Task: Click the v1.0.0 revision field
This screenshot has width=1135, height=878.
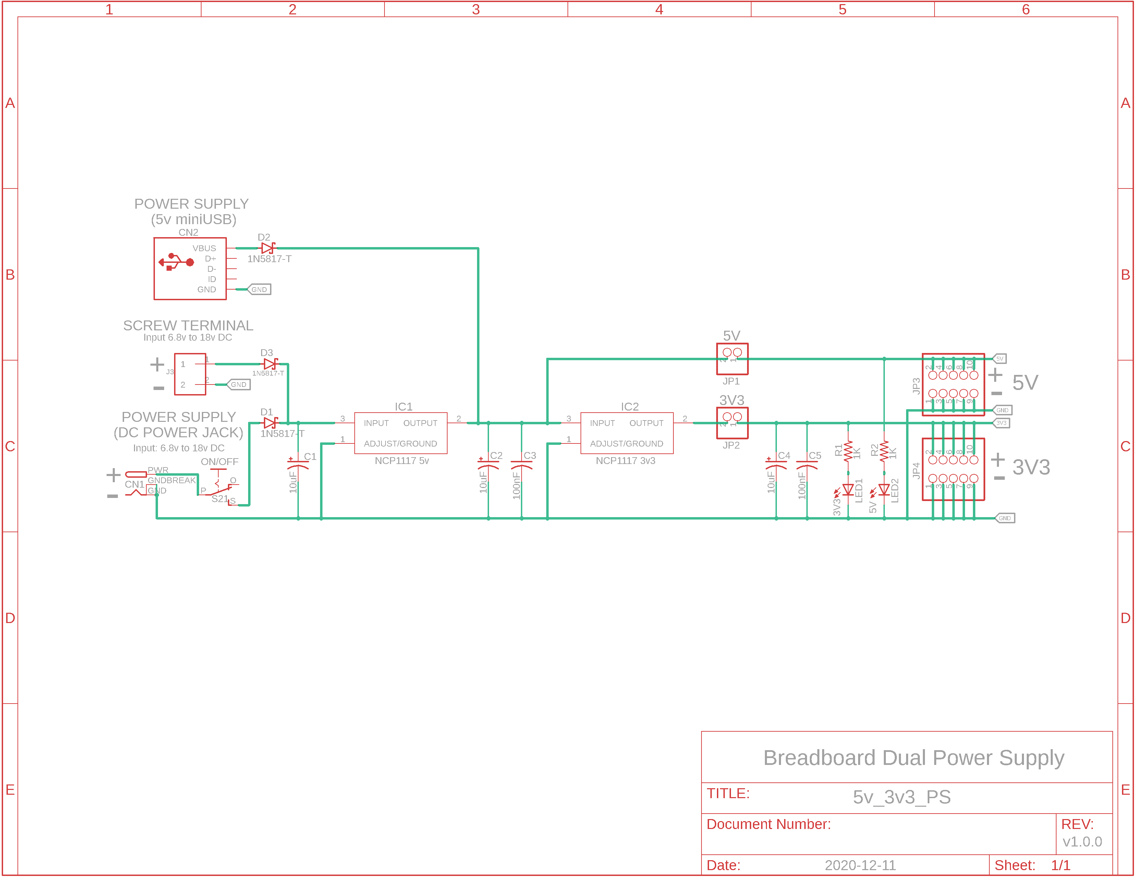Action: (x=1082, y=842)
